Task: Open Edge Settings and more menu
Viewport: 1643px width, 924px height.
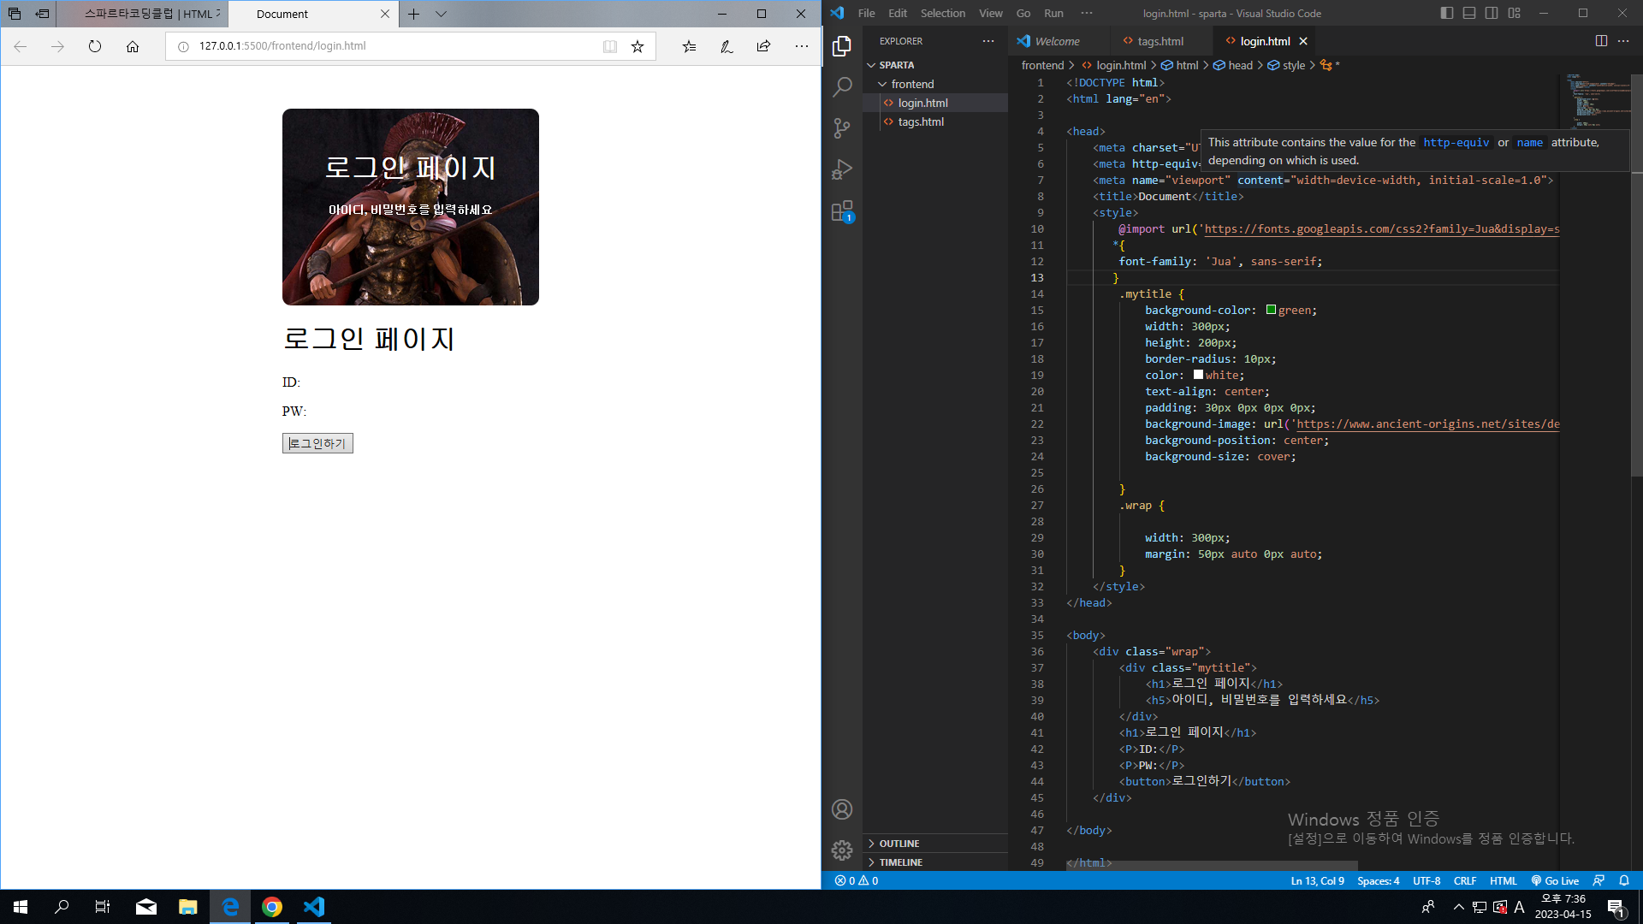Action: (801, 46)
